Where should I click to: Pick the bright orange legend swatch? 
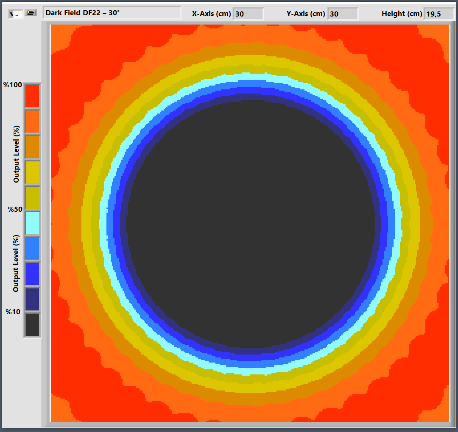coord(32,121)
